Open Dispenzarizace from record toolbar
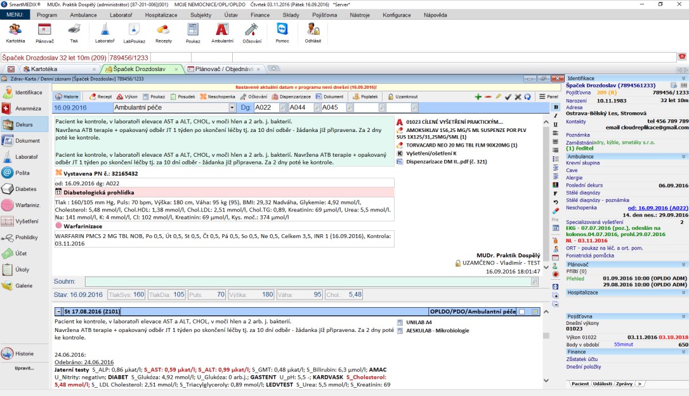The height and width of the screenshot is (396, 689). 291,96
